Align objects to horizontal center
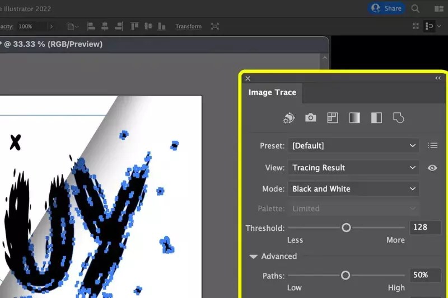Image resolution: width=448 pixels, height=298 pixels. [x=105, y=26]
